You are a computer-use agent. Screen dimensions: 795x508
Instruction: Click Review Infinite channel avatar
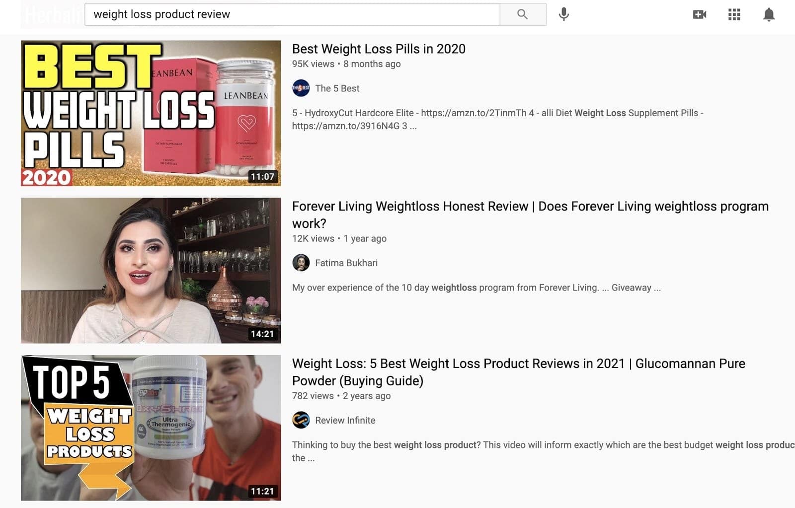[x=301, y=420]
